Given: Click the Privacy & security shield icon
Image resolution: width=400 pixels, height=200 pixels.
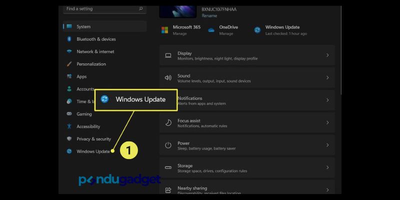Looking at the screenshot, I should tap(69, 139).
